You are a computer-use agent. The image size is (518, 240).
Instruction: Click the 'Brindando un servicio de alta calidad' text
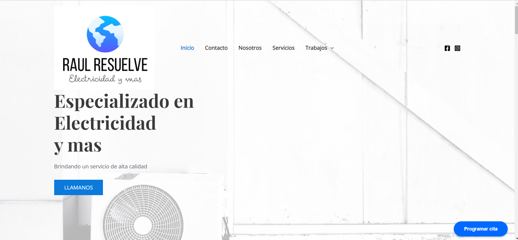(101, 166)
